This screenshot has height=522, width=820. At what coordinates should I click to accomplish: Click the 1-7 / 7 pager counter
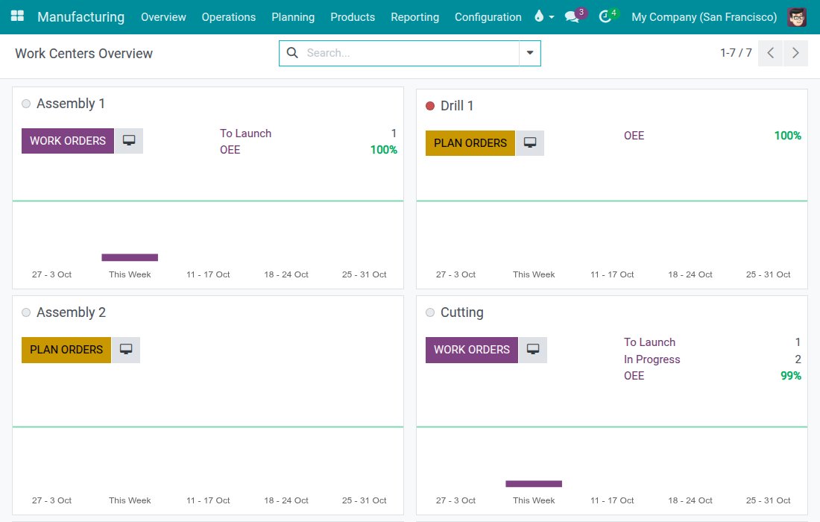pyautogui.click(x=736, y=53)
